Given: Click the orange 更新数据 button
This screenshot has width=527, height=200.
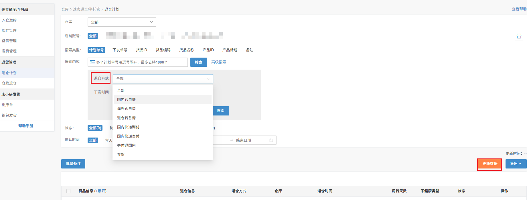Looking at the screenshot, I should [x=490, y=164].
